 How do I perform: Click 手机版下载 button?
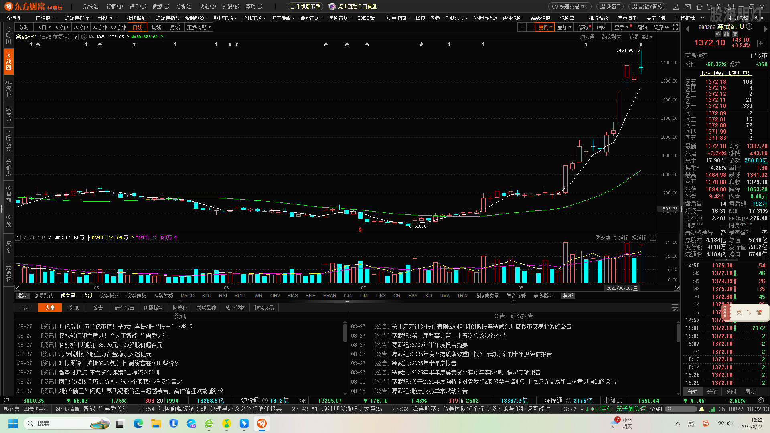305,6
